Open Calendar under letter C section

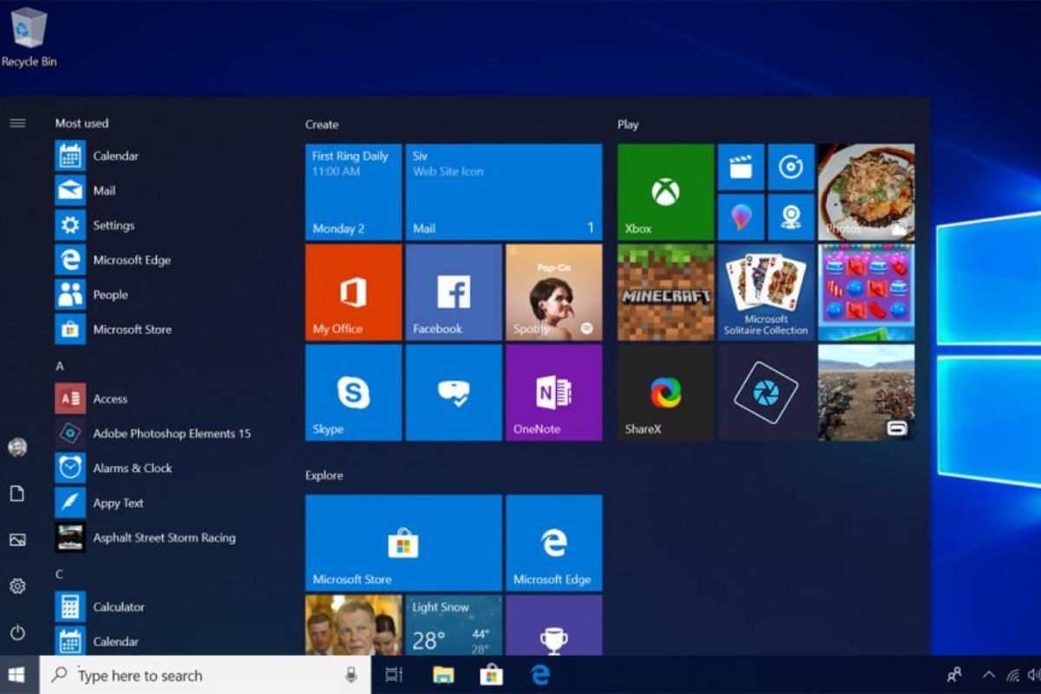[165, 642]
